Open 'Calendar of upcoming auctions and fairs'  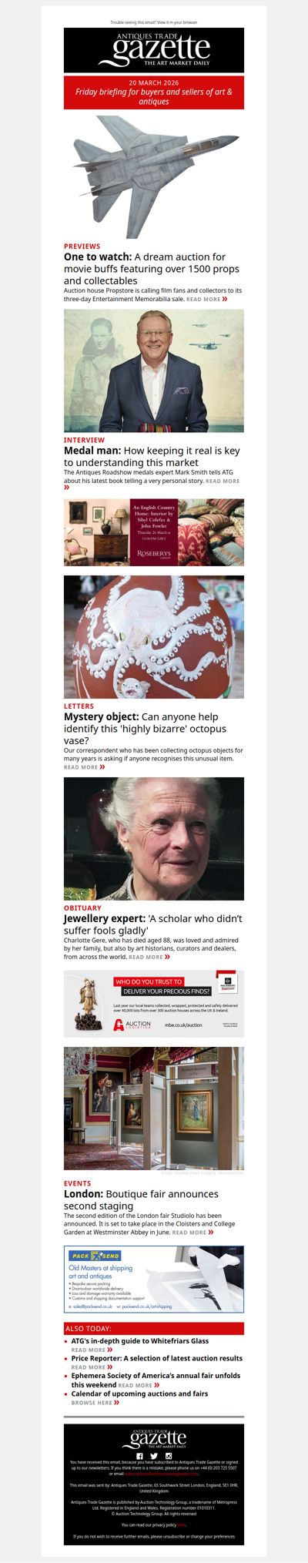click(x=139, y=1394)
